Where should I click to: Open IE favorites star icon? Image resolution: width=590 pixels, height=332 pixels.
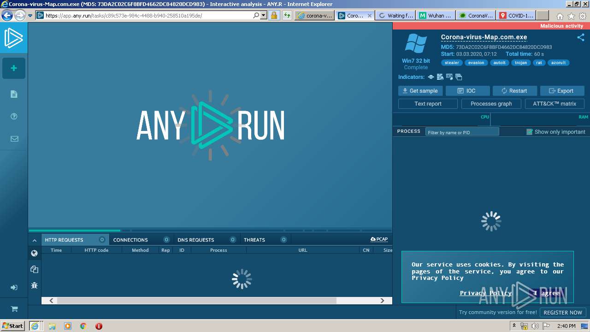point(572,16)
